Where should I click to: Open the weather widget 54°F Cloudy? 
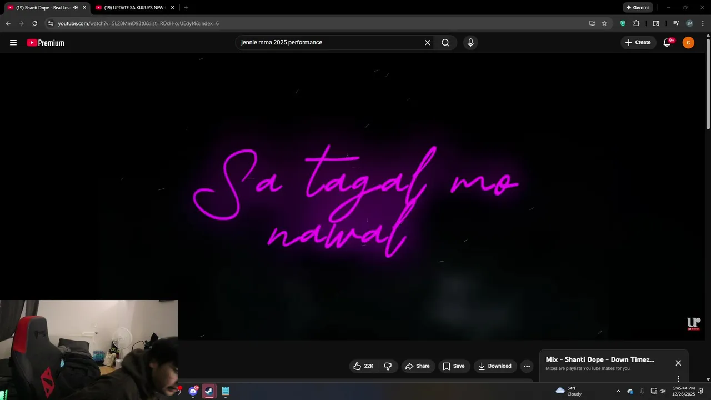click(569, 391)
